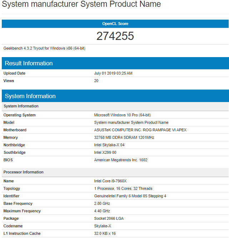Select the Model value 'System manufacturer System Product Name'

[x=131, y=122]
